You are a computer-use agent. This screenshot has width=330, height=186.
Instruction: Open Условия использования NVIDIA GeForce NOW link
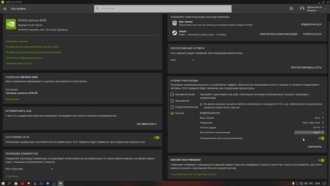(x=32, y=47)
